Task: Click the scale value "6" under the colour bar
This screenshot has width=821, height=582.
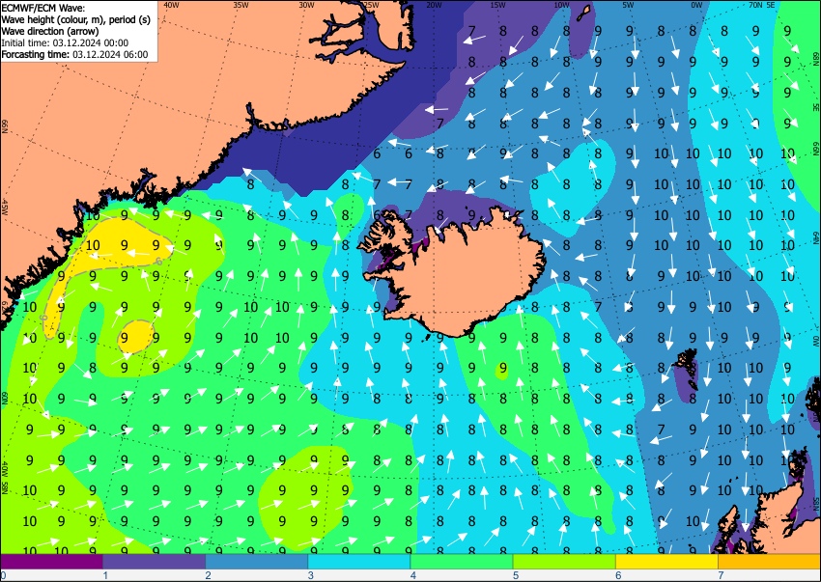Action: [x=618, y=575]
